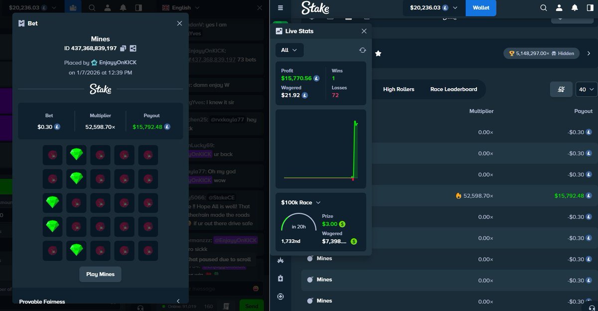
Task: Open the emoji picker in chat input
Action: point(256,288)
